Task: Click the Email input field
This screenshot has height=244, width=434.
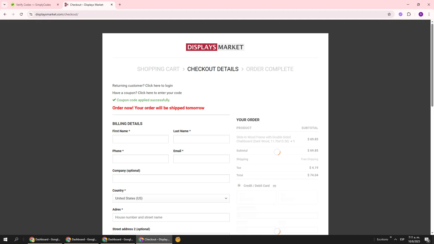Action: click(x=201, y=159)
